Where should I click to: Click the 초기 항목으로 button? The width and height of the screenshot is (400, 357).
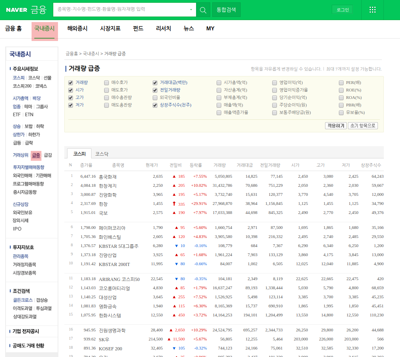(363, 126)
